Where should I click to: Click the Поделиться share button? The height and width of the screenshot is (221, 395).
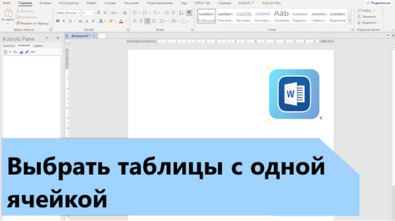click(x=378, y=3)
